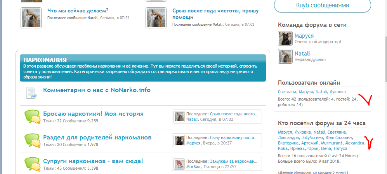Click Коба in the 24-hour visitors list
Image resolution: width=387 pixels, height=174 pixels.
[x=283, y=149]
